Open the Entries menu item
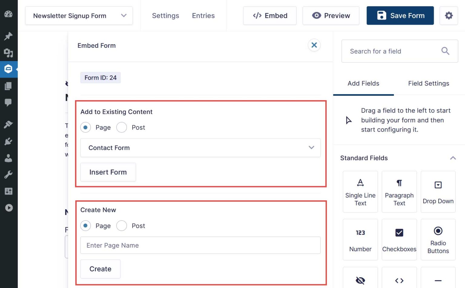The height and width of the screenshot is (288, 465). point(203,16)
